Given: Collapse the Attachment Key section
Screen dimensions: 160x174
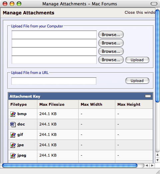Looking at the screenshot, I should (x=148, y=96).
